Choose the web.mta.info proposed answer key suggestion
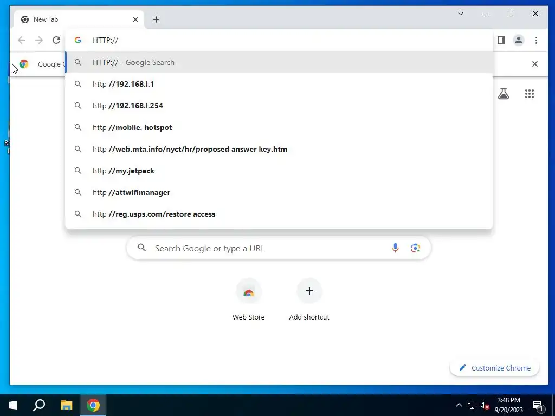The image size is (555, 416). coord(279,149)
